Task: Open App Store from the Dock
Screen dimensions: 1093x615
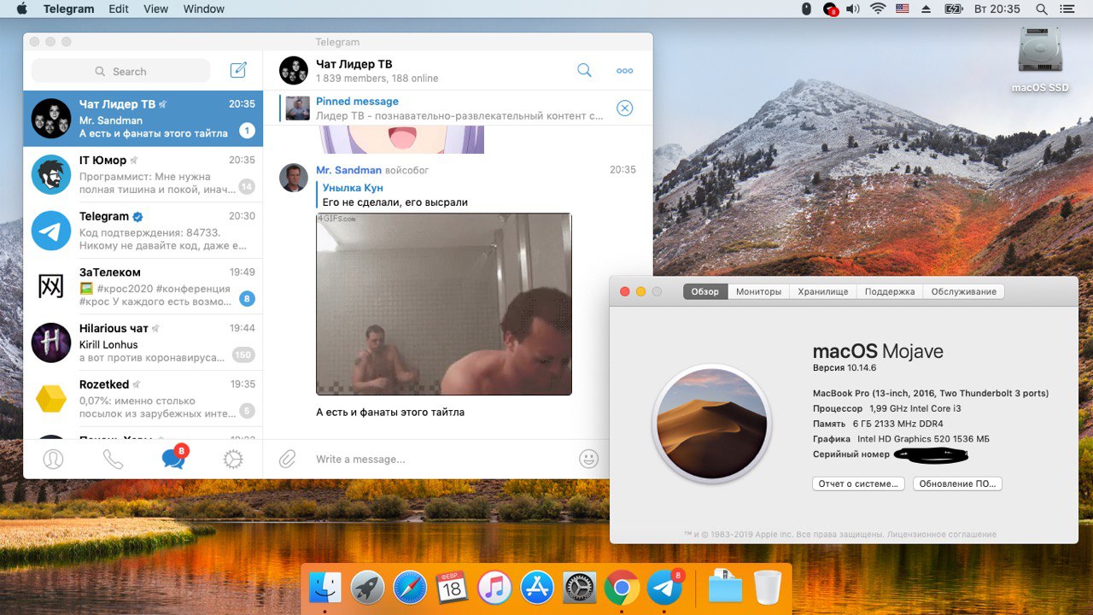Action: pos(537,588)
